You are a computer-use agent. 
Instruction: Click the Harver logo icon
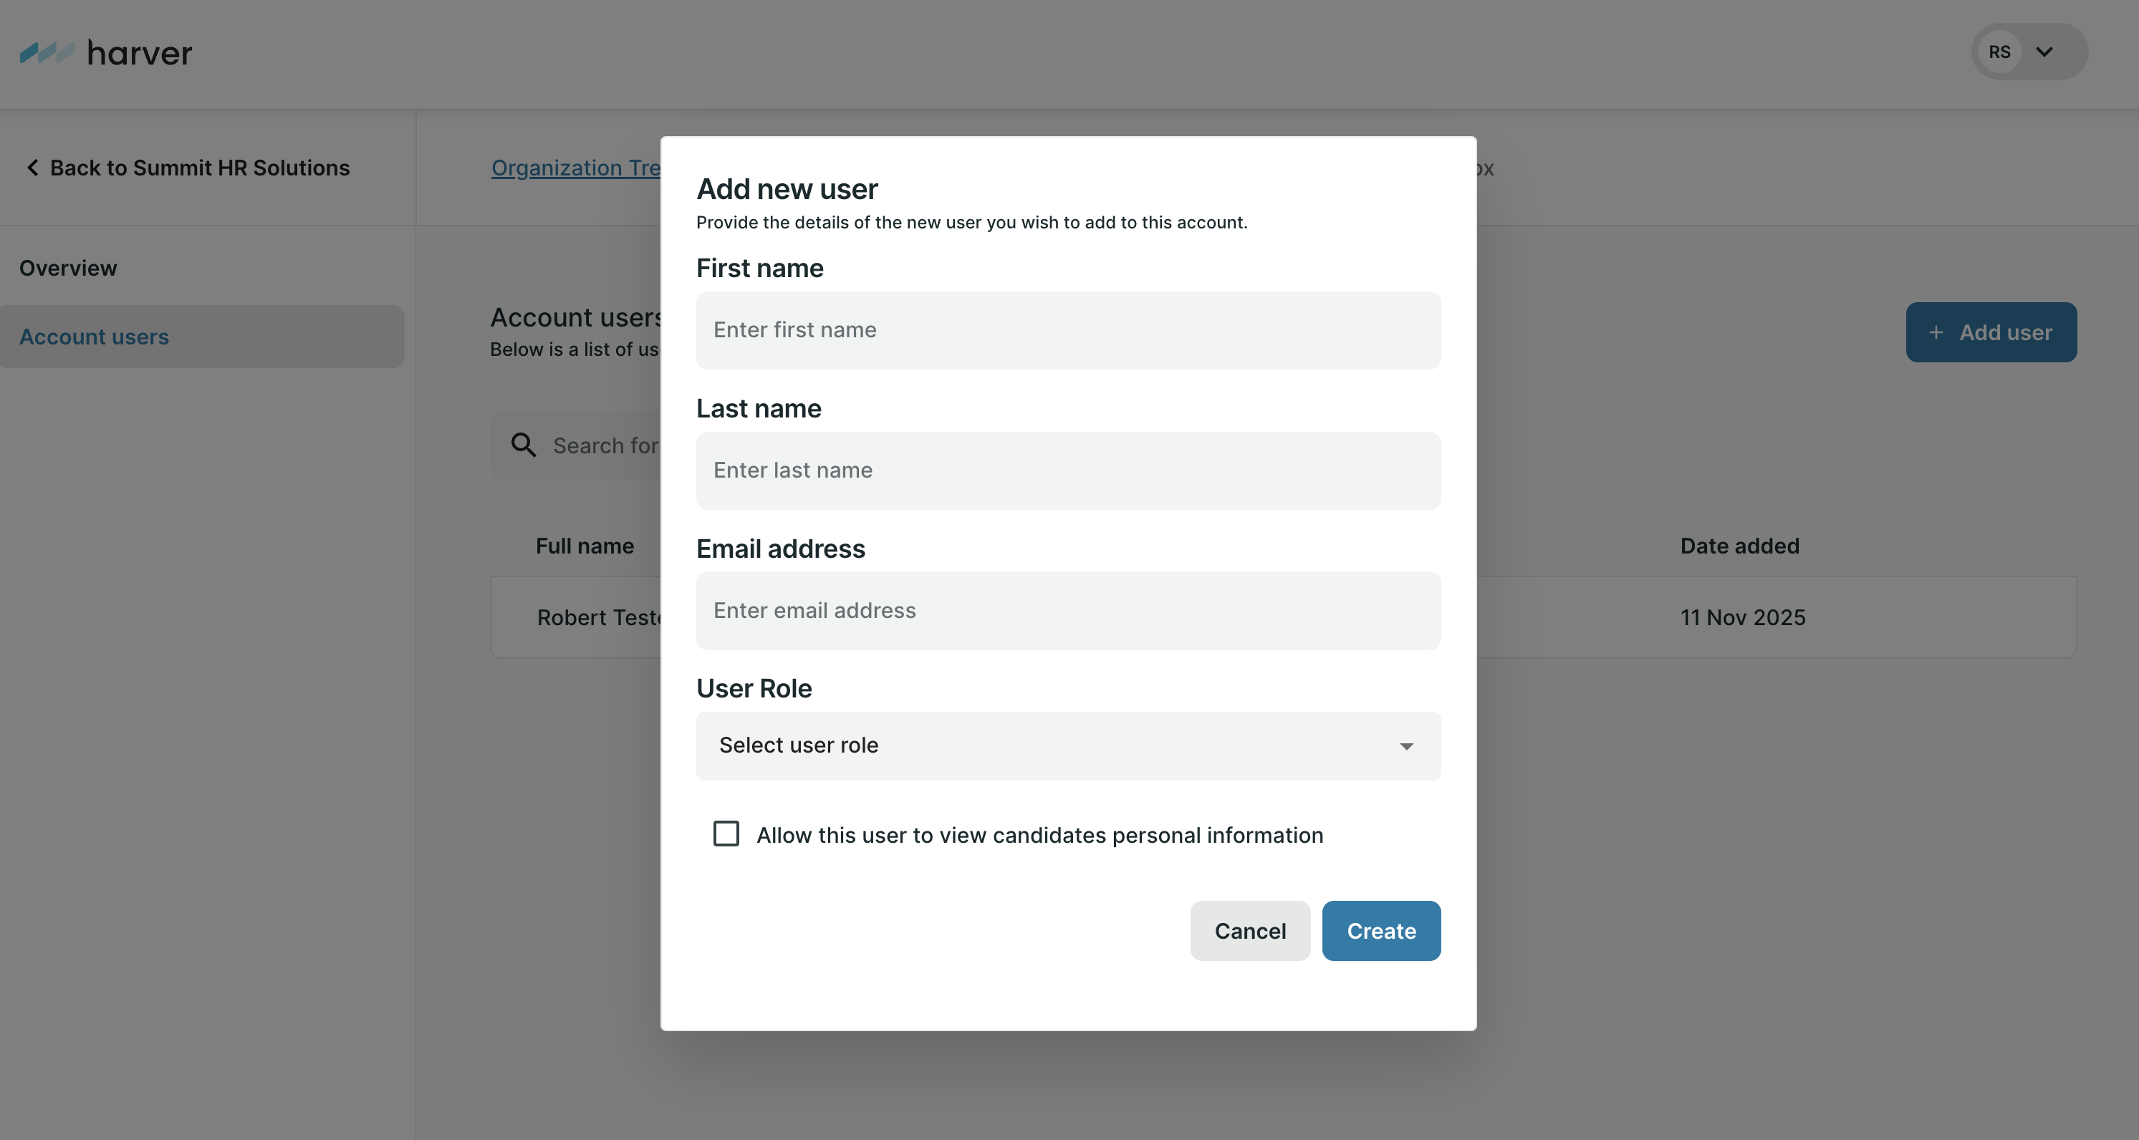pyautogui.click(x=47, y=53)
